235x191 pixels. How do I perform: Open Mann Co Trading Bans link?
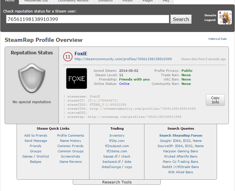[181, 162]
